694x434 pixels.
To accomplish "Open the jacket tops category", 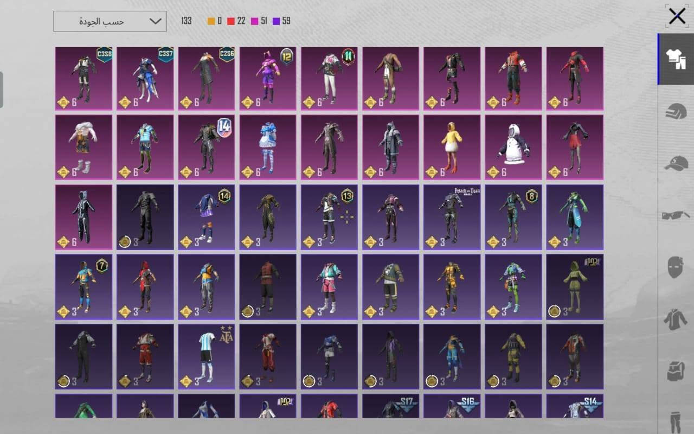I will [x=676, y=319].
